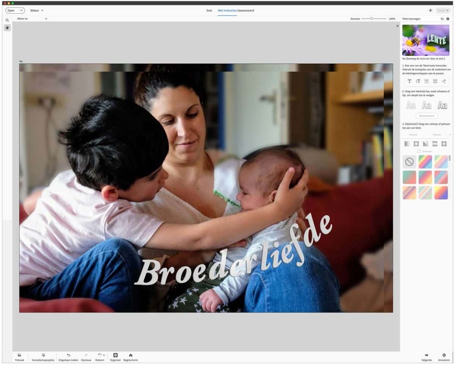
Task: Expand the Maken menu
Action: pos(36,10)
